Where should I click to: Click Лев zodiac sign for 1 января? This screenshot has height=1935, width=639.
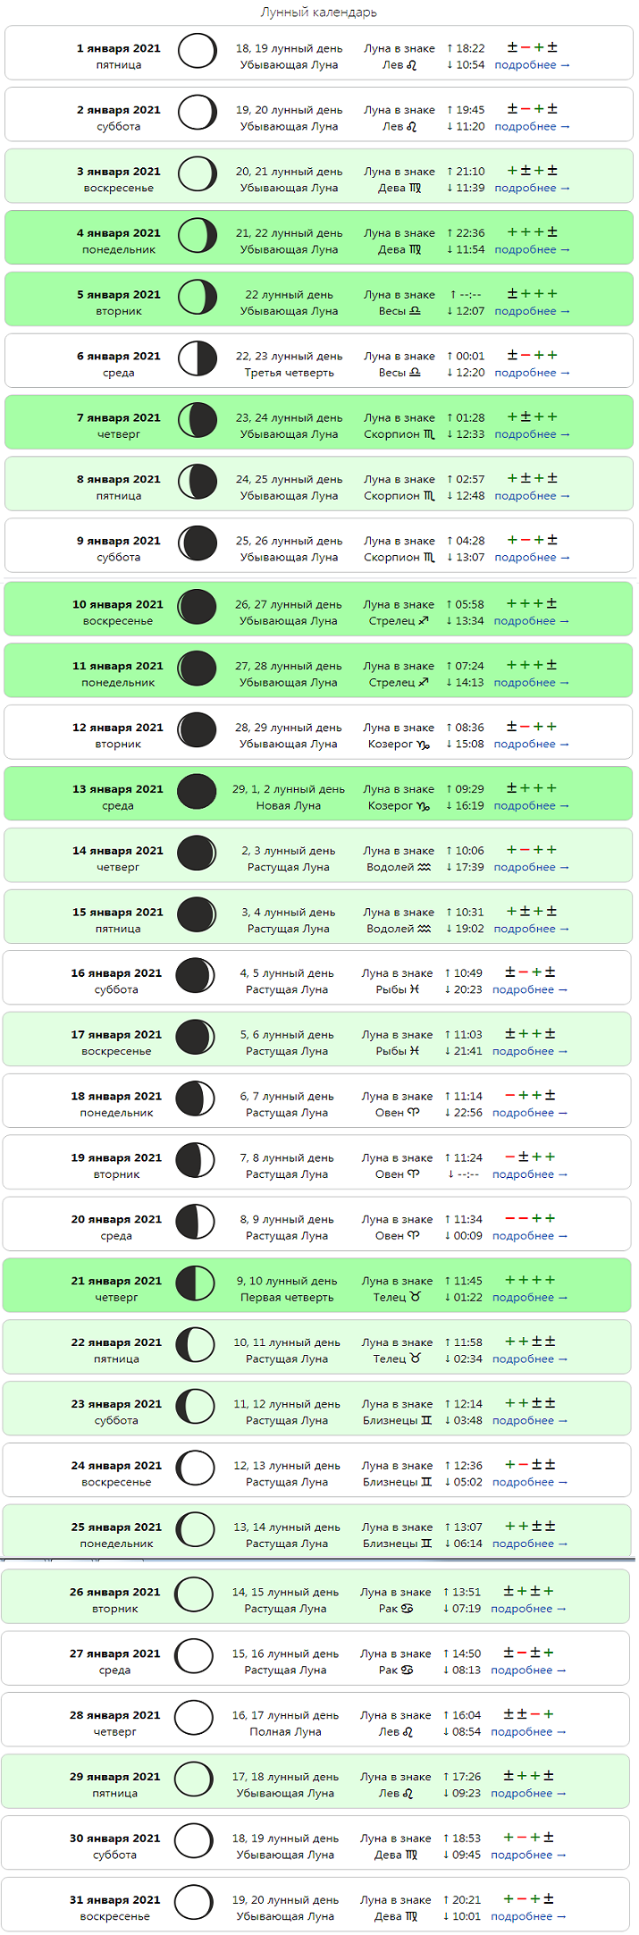(399, 65)
